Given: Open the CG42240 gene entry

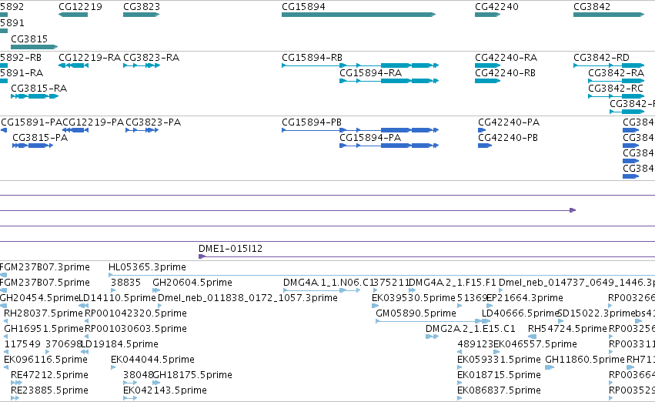Looking at the screenshot, I should pyautogui.click(x=496, y=7).
